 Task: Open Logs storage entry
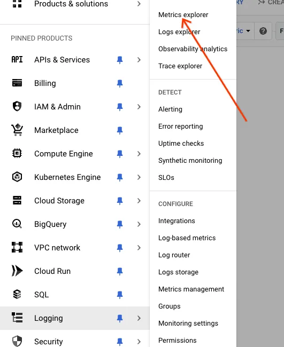pyautogui.click(x=178, y=272)
